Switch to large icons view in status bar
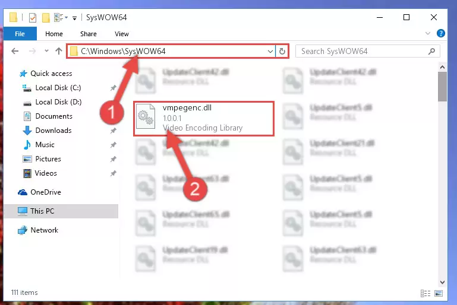This screenshot has width=457, height=305. [x=439, y=293]
